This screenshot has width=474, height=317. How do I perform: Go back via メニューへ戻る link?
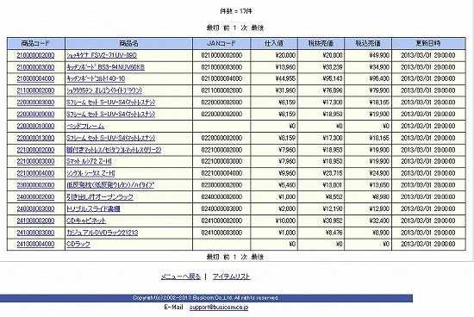click(181, 277)
